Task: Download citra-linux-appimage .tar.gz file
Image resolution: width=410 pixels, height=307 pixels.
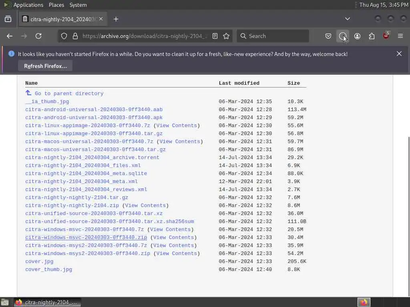Action: point(94,134)
